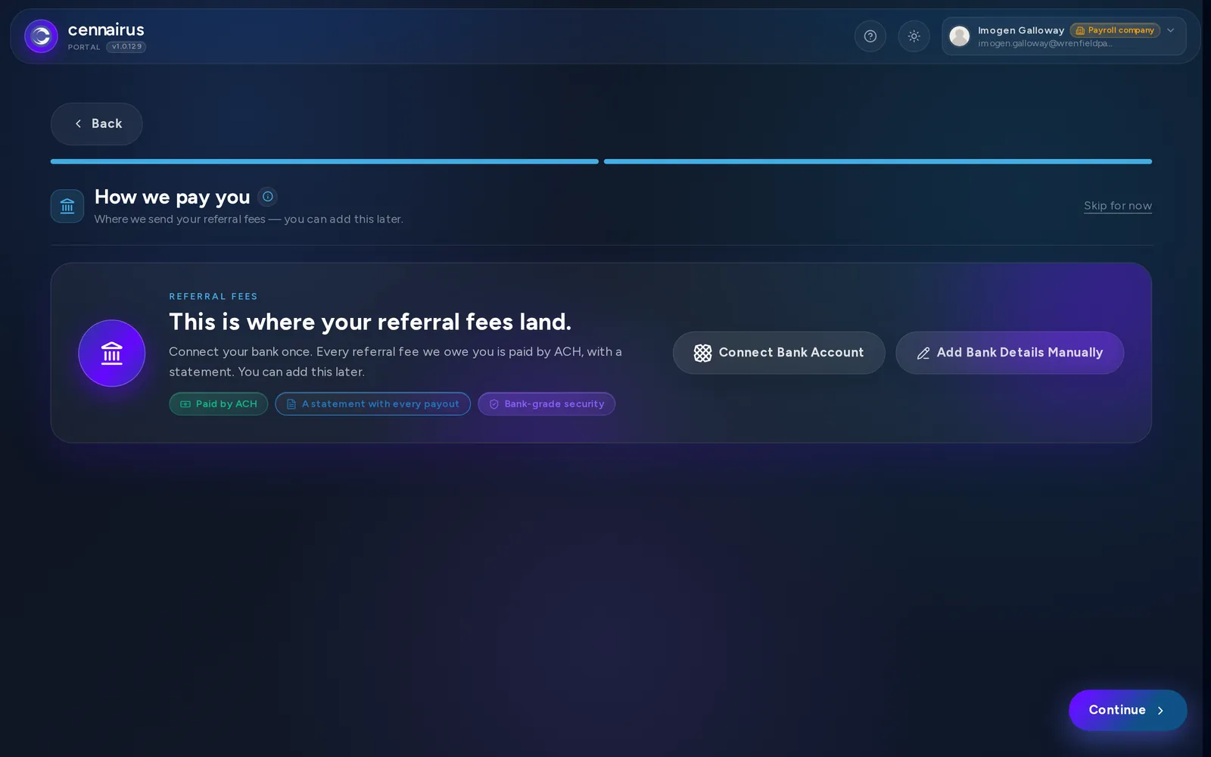
Task: Toggle the light theme sun icon
Action: [x=914, y=36]
